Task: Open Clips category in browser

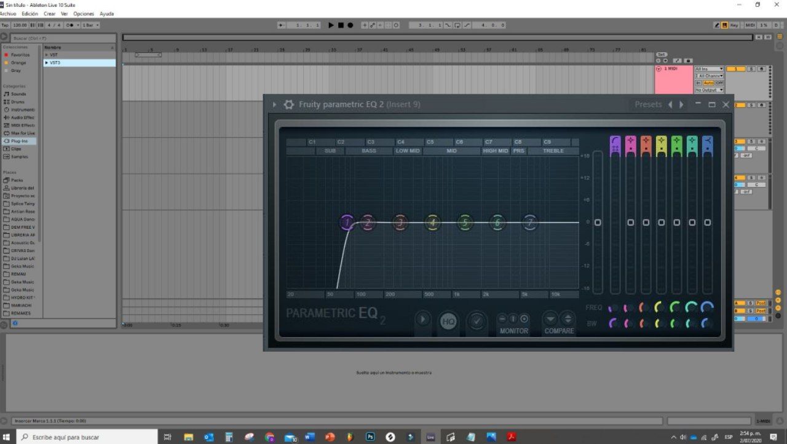Action: (16, 149)
